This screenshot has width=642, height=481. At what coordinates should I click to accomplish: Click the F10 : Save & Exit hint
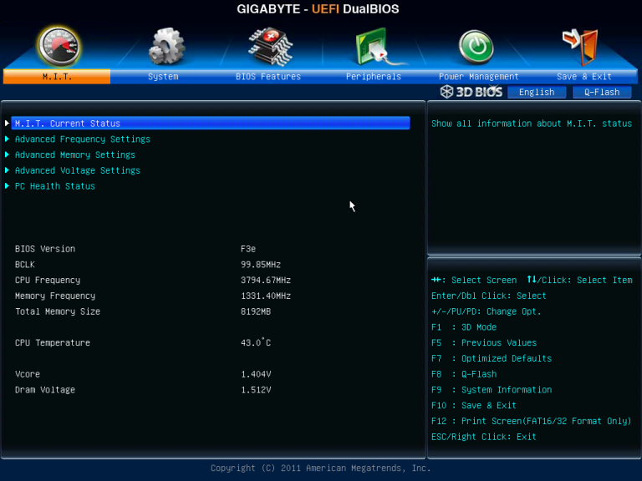pos(474,405)
